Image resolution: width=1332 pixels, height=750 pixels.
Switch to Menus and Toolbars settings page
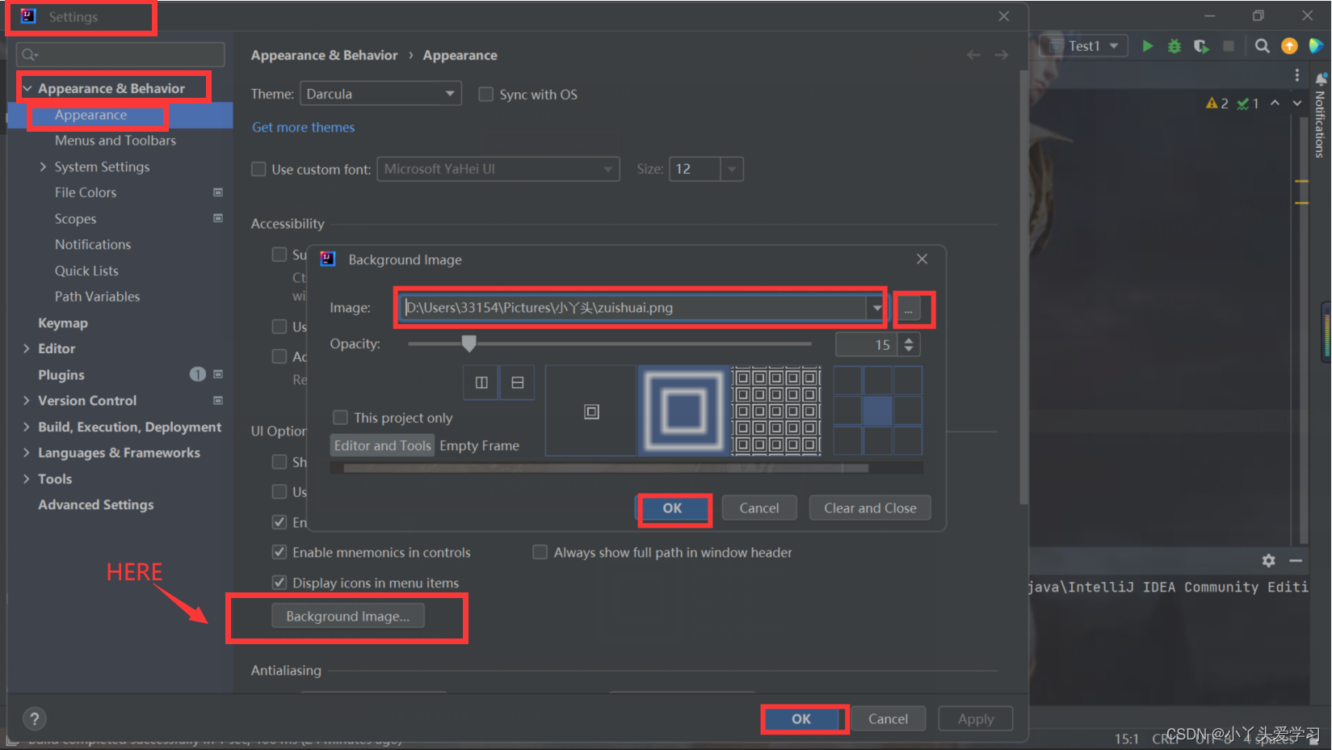[x=115, y=140]
